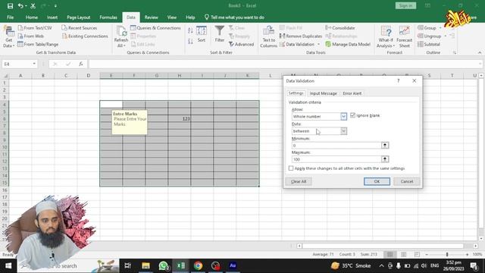Collapse the Minimum range selector button

[385, 145]
